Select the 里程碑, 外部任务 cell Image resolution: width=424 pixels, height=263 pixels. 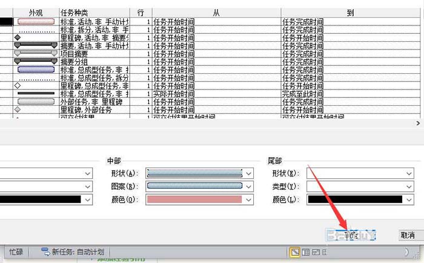pyautogui.click(x=94, y=109)
